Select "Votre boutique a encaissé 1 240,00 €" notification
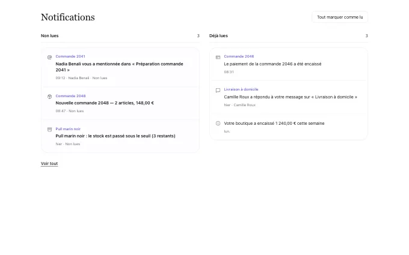The image size is (409, 255). 274,124
